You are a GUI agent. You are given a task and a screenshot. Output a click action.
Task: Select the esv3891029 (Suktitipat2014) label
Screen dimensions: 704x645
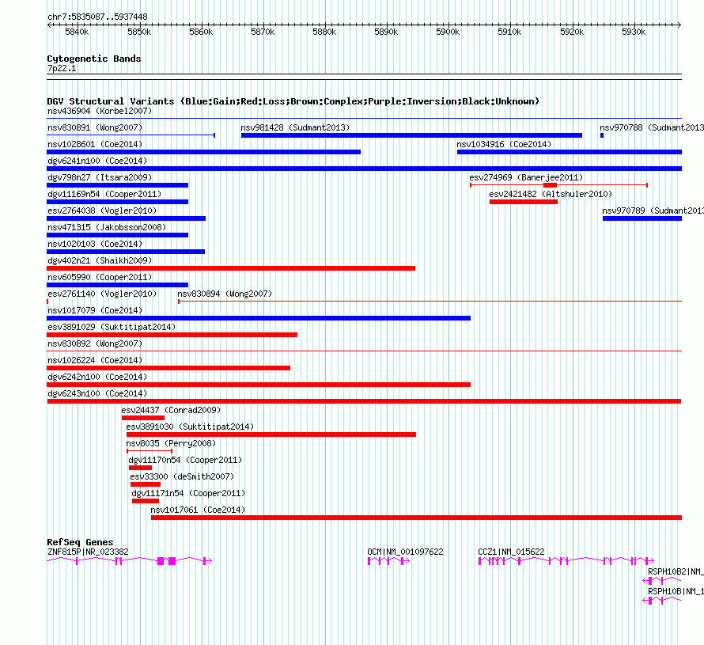[x=112, y=327]
